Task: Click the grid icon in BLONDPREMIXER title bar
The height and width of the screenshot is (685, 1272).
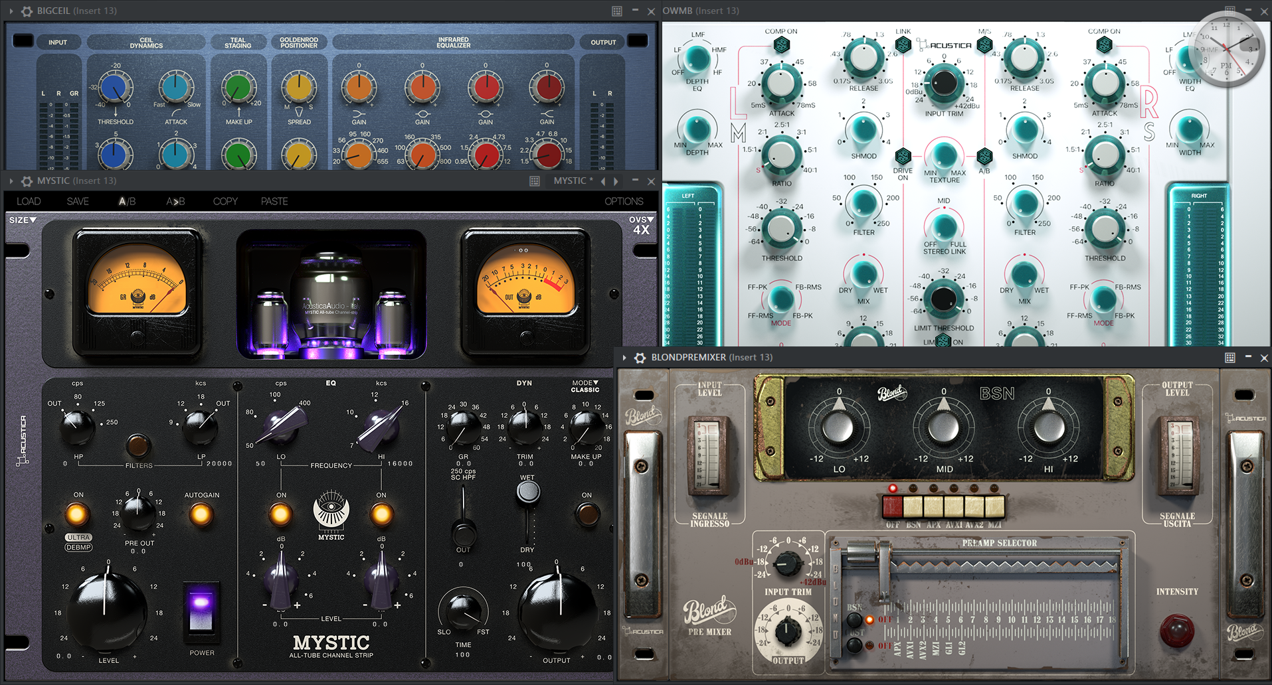Action: coord(1230,358)
